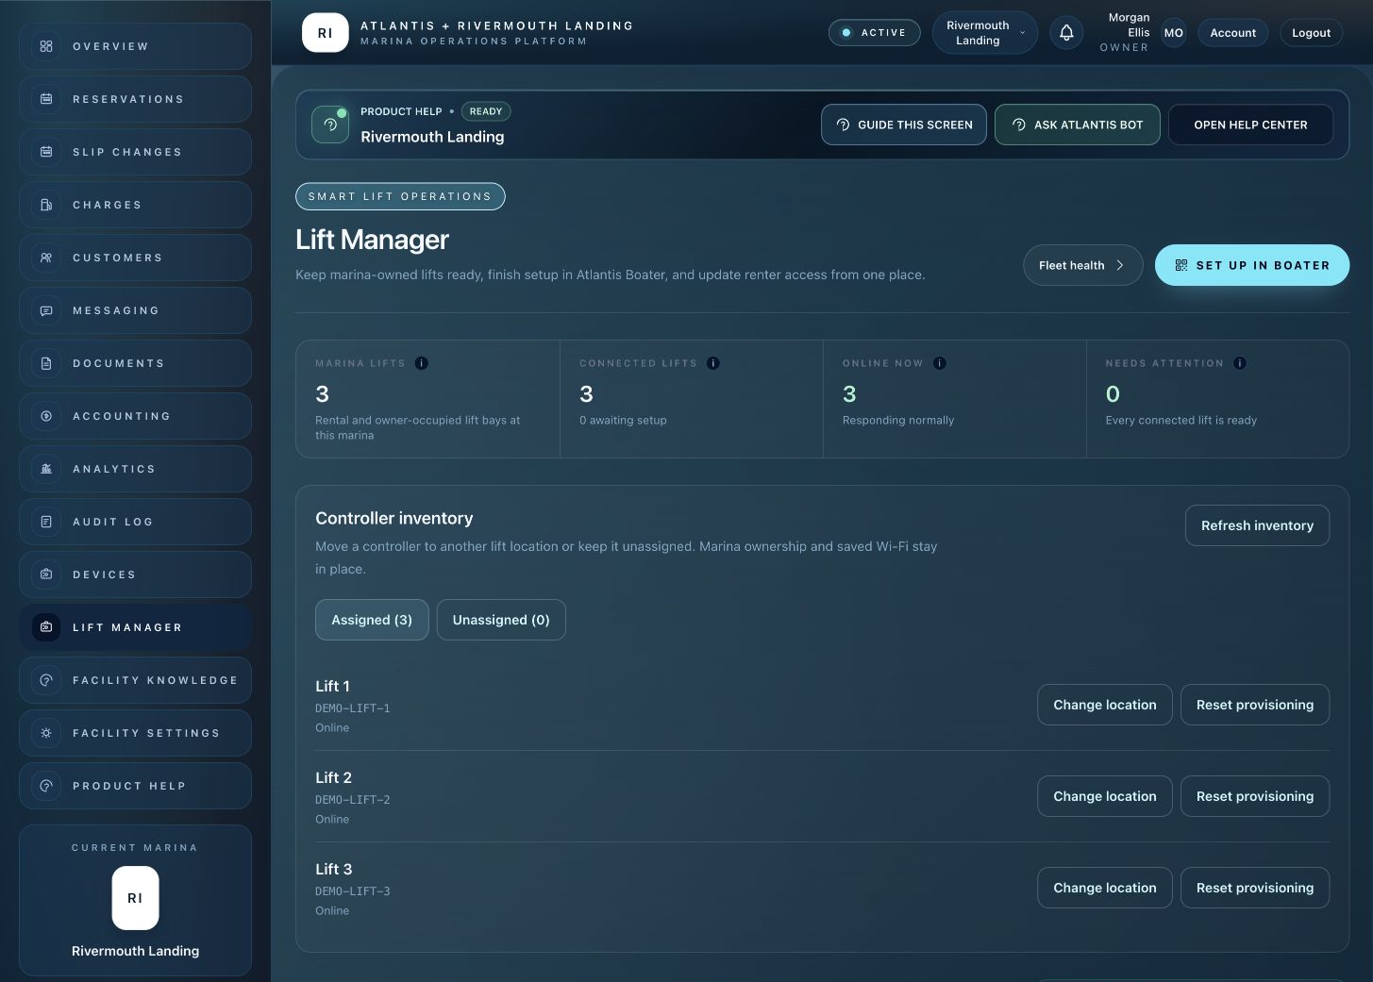The height and width of the screenshot is (982, 1373).
Task: Reset provisioning for Lift 3
Action: [x=1255, y=888]
